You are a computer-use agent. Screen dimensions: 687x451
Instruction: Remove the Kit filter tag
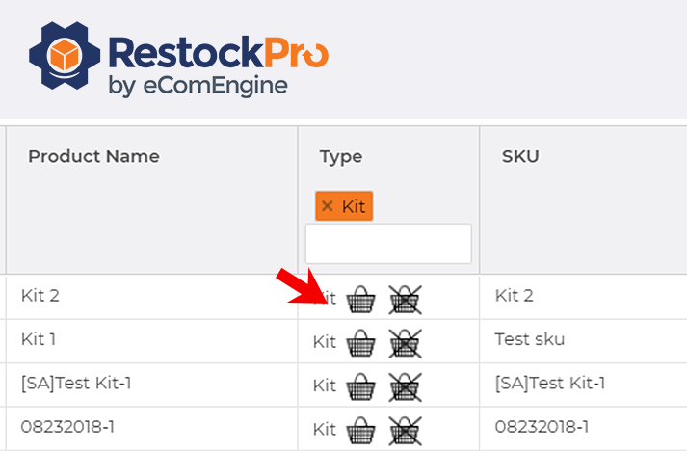[328, 206]
